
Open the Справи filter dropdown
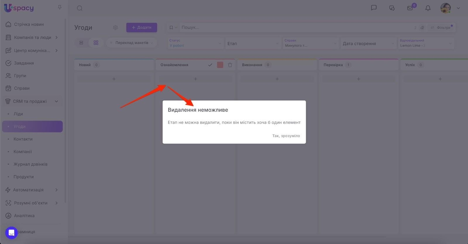[x=311, y=43]
